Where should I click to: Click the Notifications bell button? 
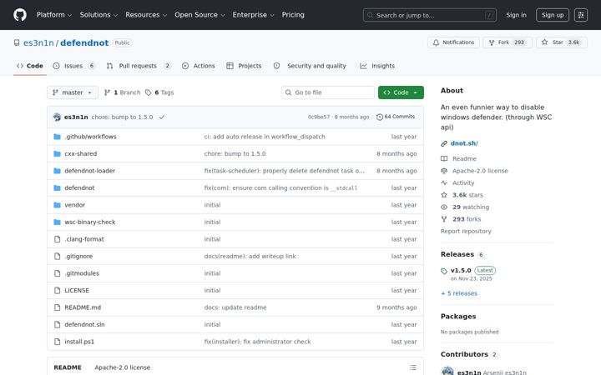point(453,42)
